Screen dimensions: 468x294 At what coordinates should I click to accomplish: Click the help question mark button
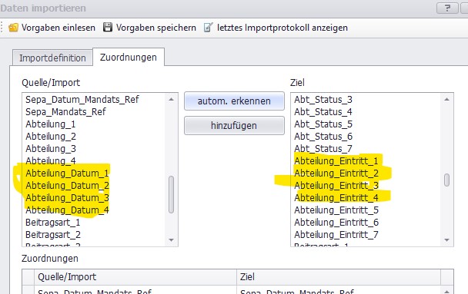click(x=447, y=8)
